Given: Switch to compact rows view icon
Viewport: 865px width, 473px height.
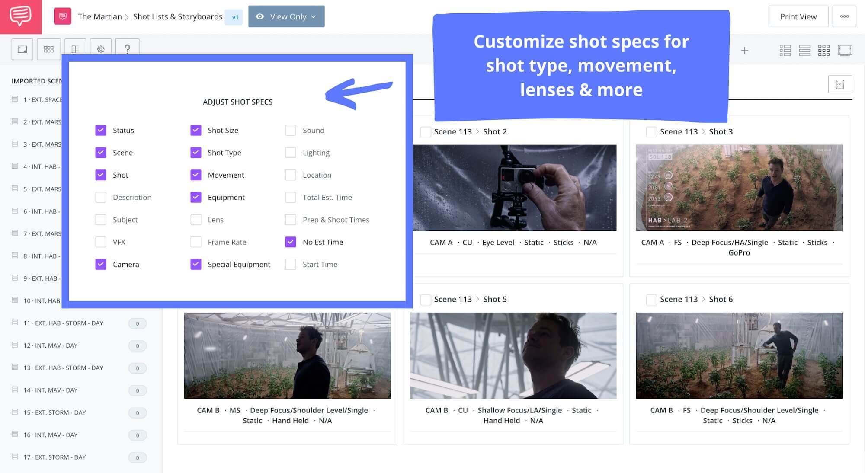Looking at the screenshot, I should 804,51.
